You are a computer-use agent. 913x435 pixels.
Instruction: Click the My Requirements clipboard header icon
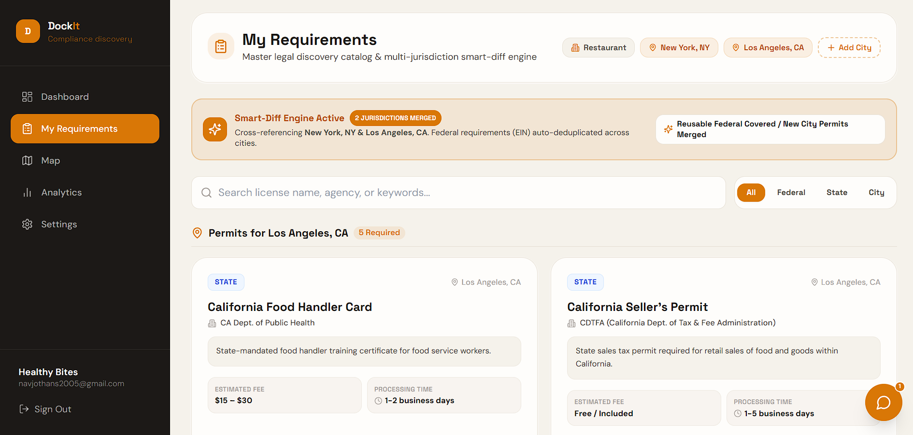point(221,46)
